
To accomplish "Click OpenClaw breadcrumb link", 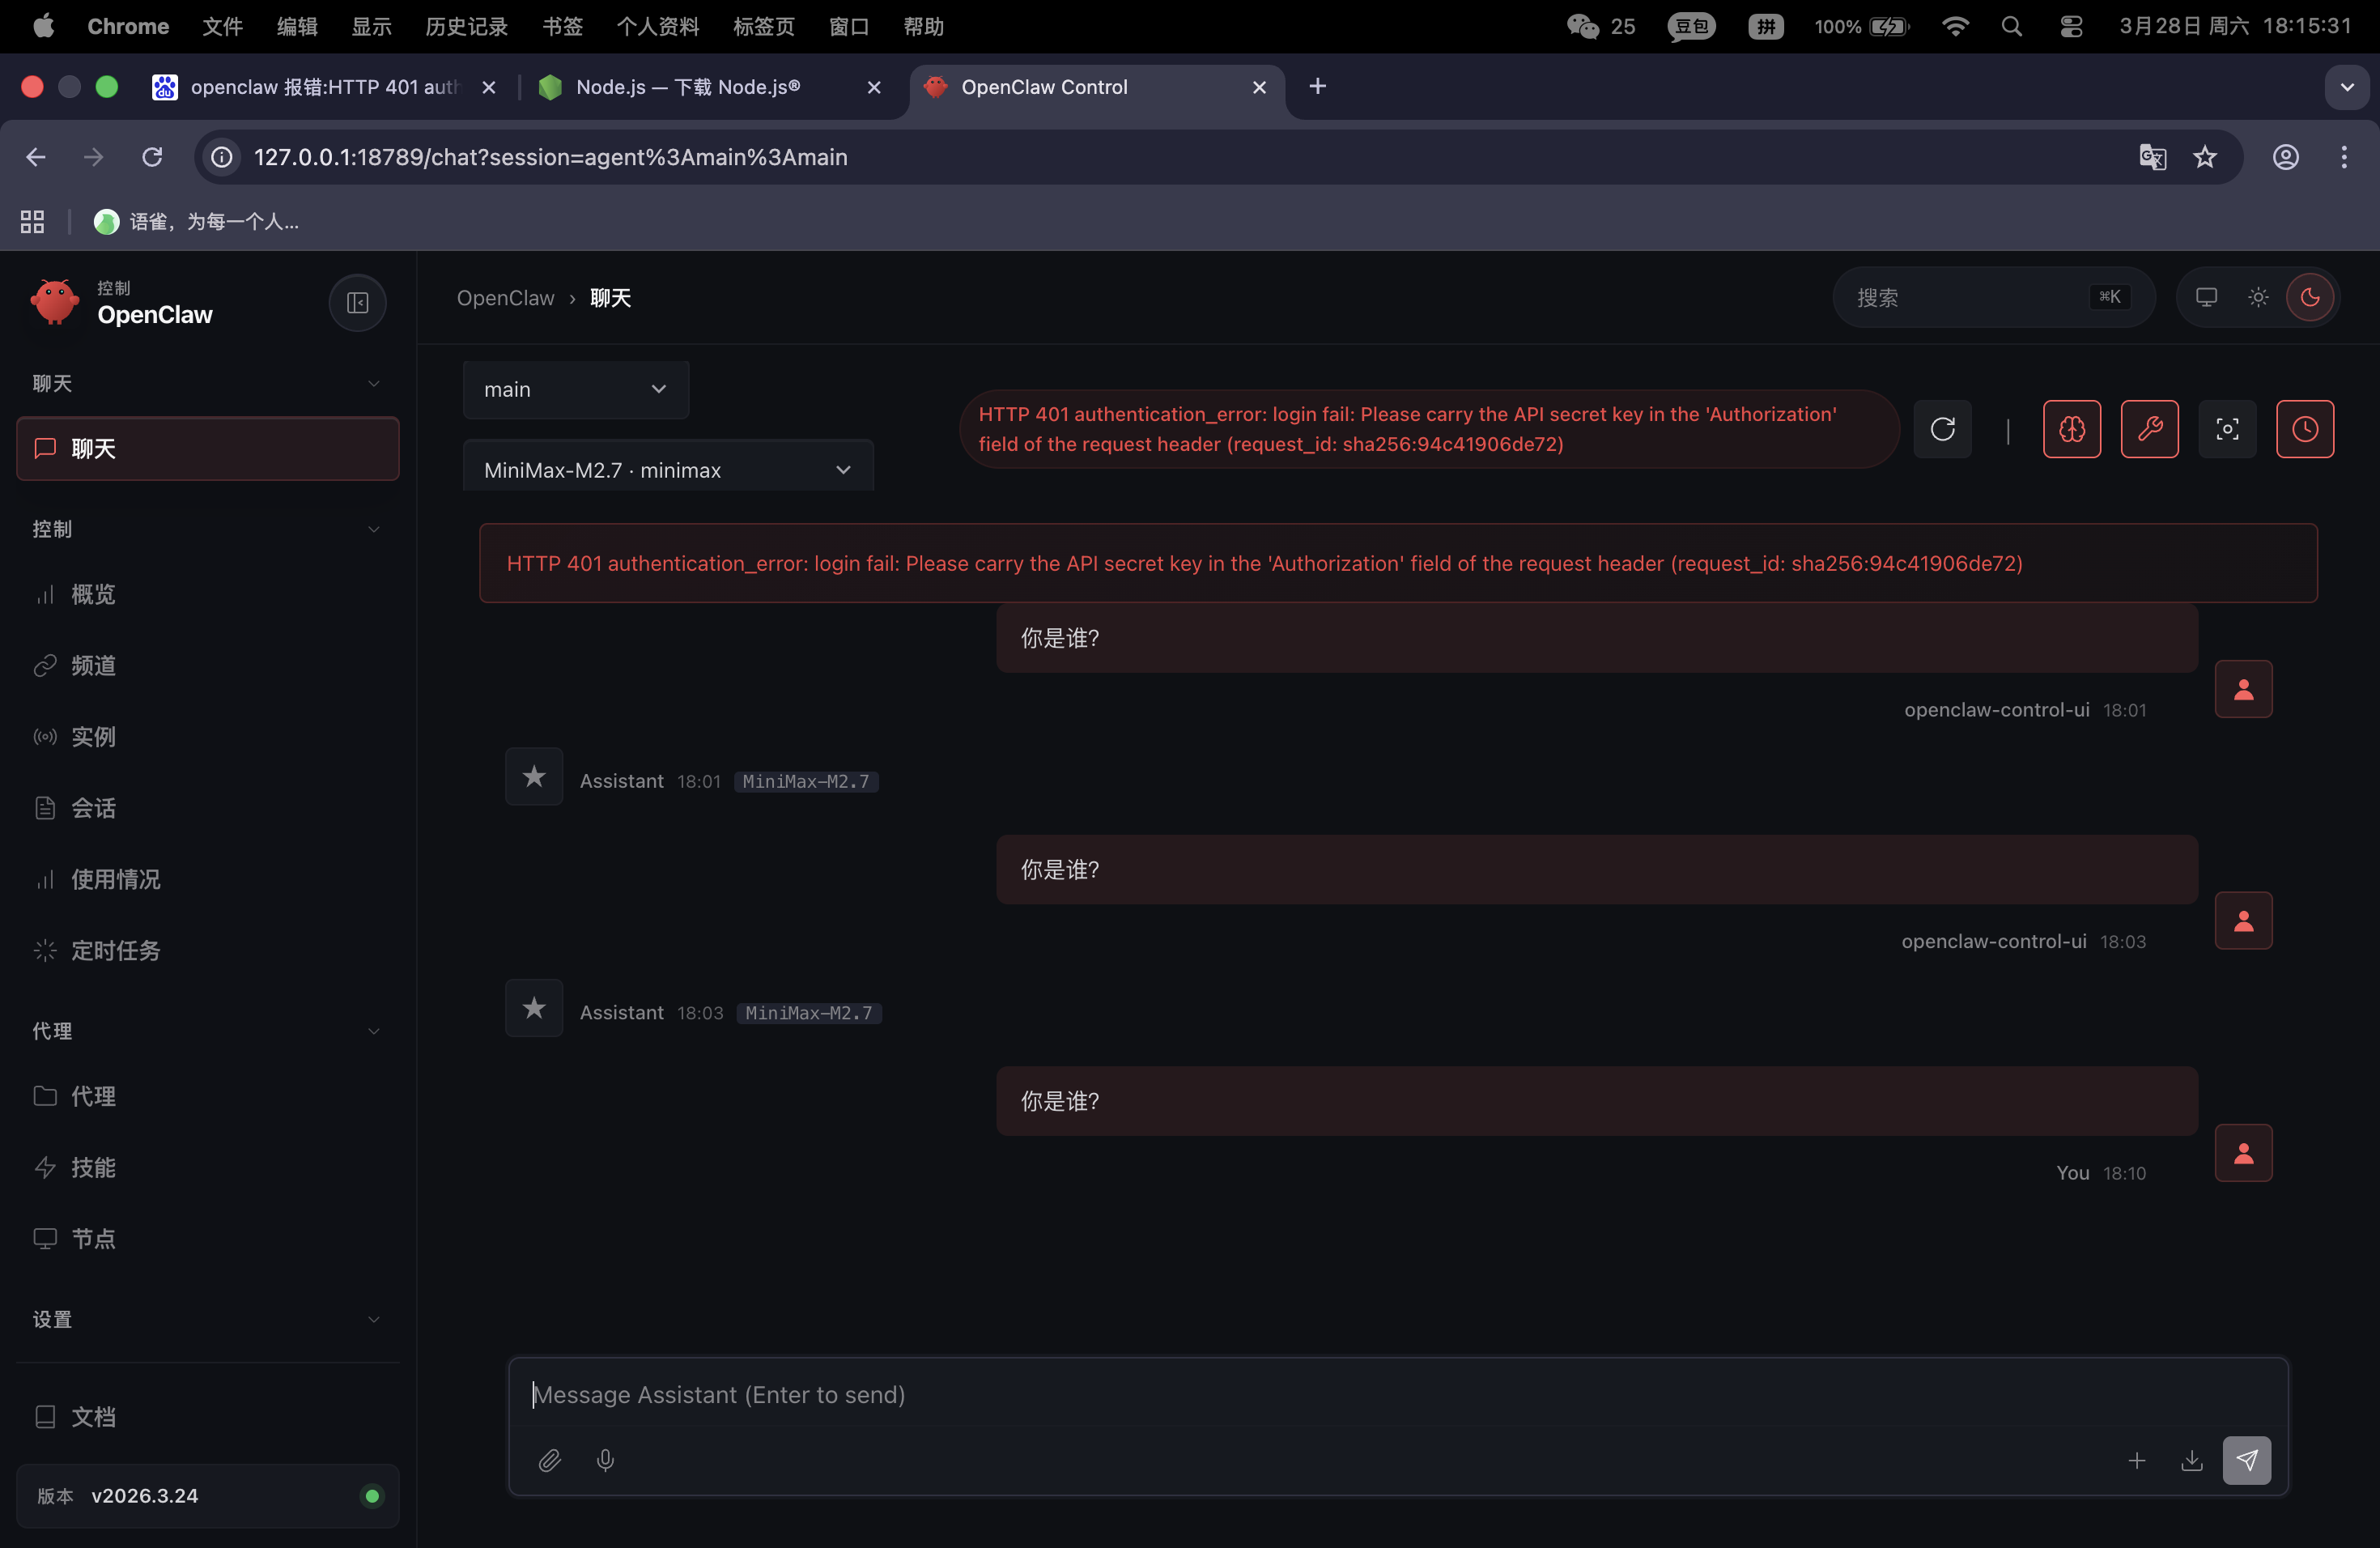I will [505, 298].
